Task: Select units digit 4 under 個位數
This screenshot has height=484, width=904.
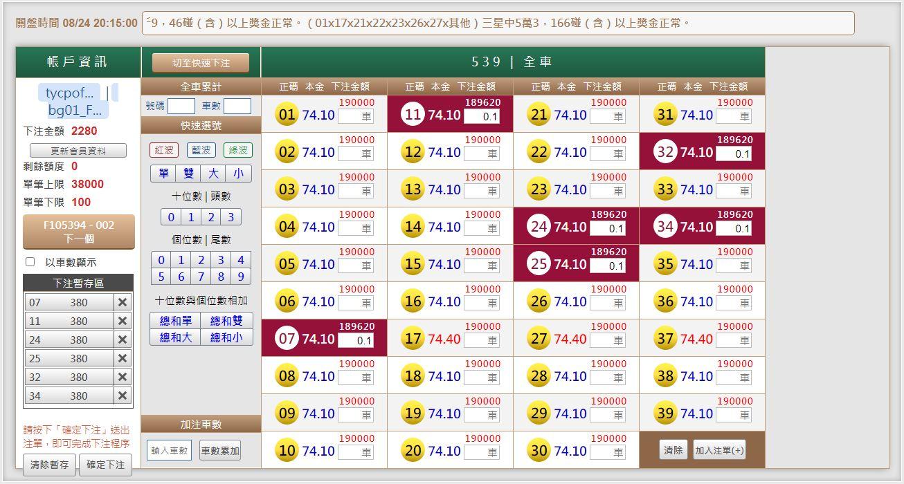Action: [x=241, y=260]
